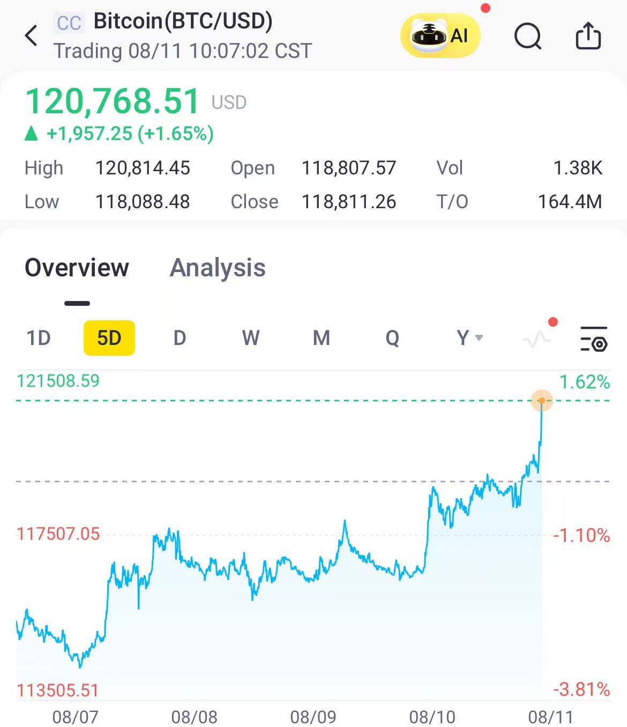
Task: Tap the orange current price marker
Action: pos(542,401)
